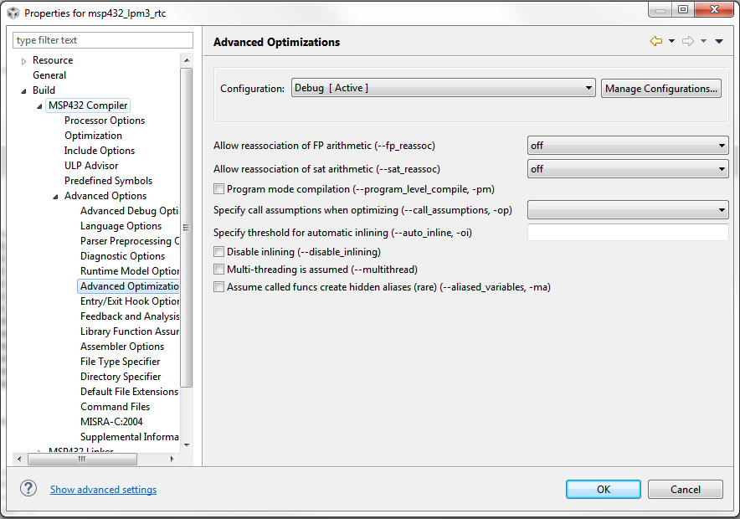Enable Program mode compilation checkbox
740x519 pixels.
[219, 189]
